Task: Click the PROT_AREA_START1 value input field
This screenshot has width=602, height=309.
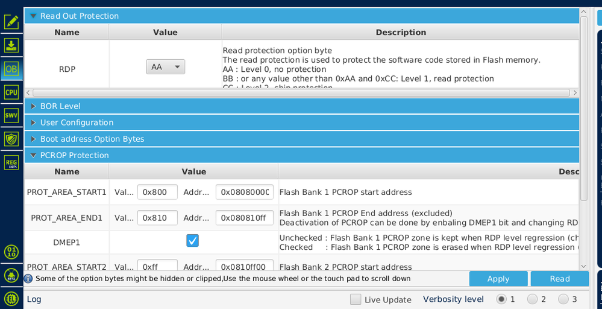Action: [157, 192]
